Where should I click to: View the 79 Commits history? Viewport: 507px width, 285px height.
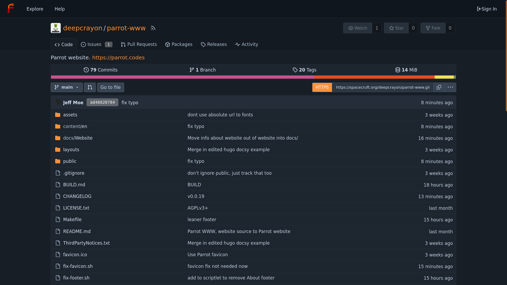[x=101, y=70]
